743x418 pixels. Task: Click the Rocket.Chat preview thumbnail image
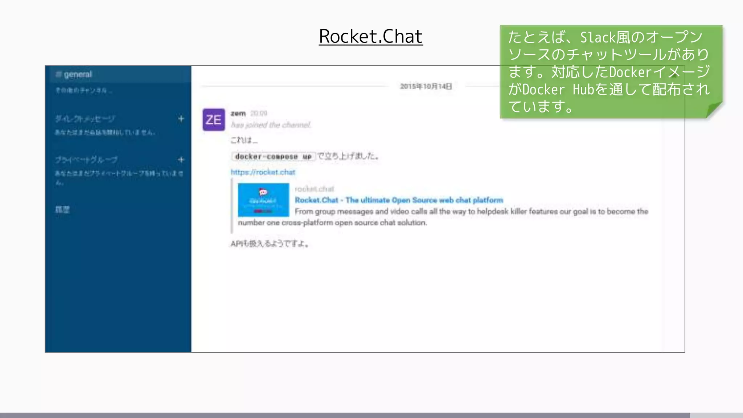263,200
